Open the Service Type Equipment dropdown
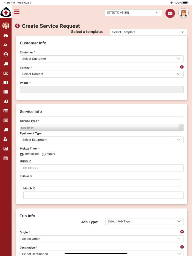Viewport: 192px width, 256px height. point(102,128)
